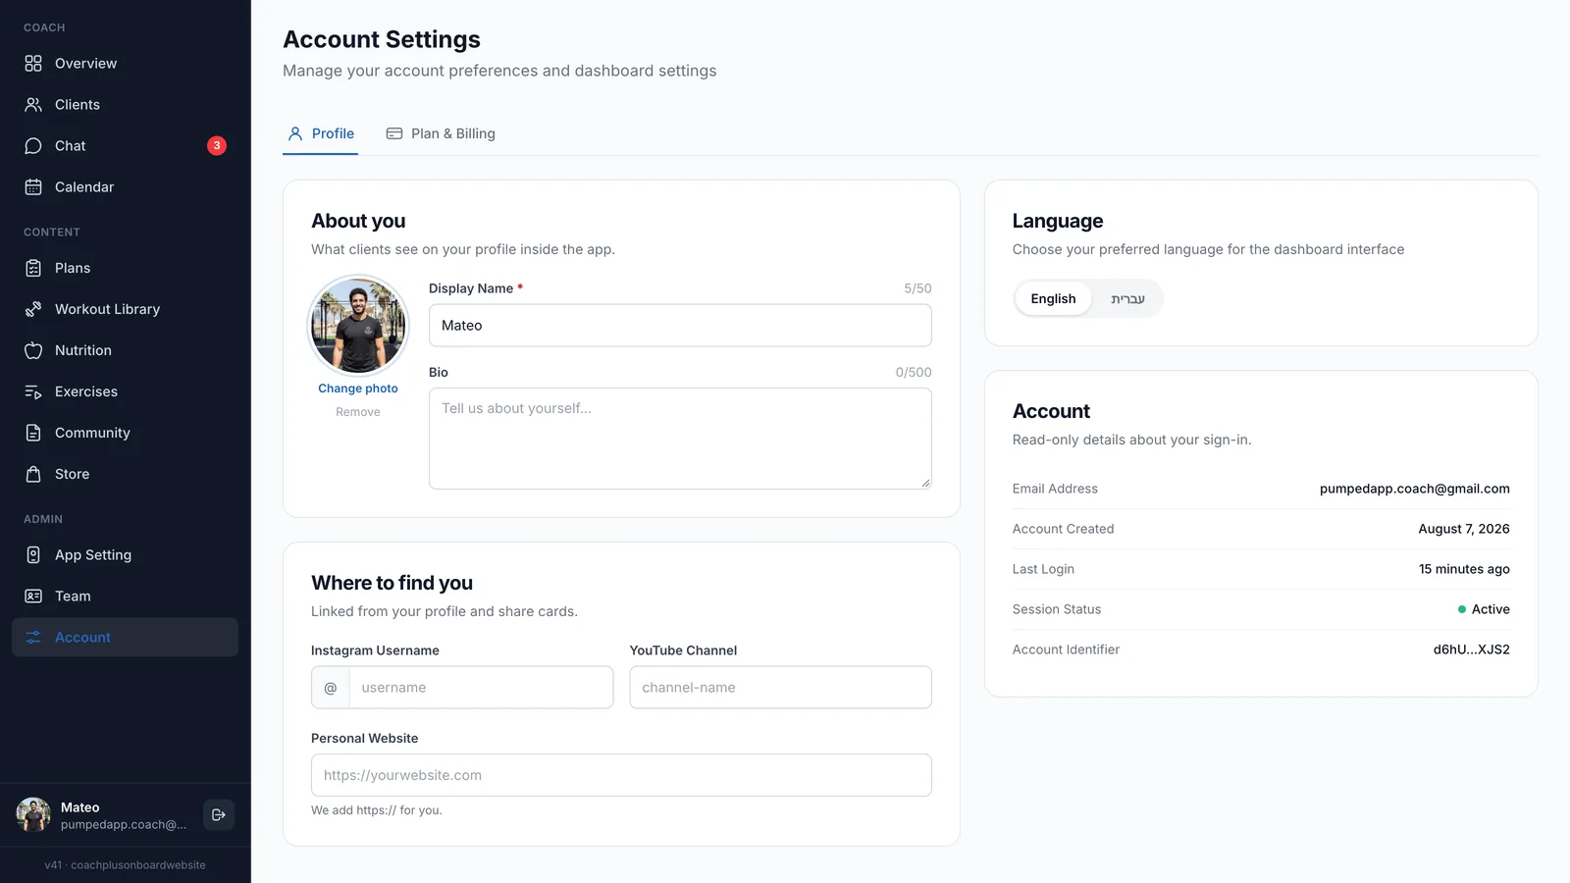Click the Personal Website input field
1570x883 pixels.
[621, 775]
